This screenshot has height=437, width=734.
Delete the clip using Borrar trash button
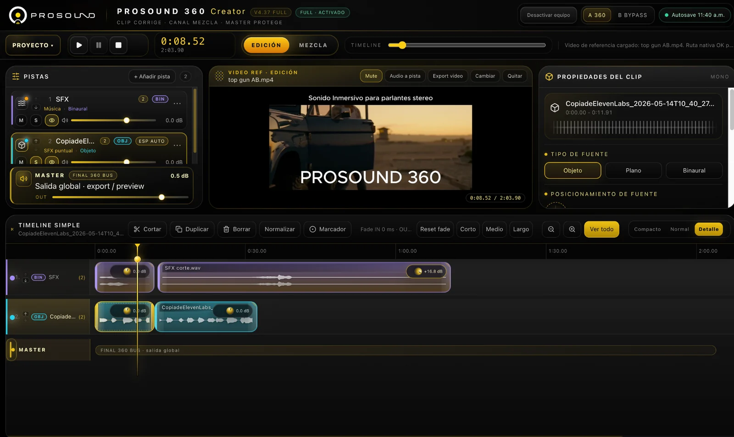pos(237,229)
